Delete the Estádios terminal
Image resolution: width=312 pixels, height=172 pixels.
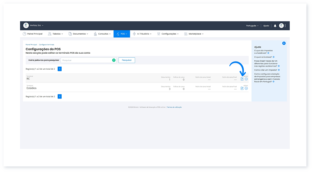[x=246, y=88]
